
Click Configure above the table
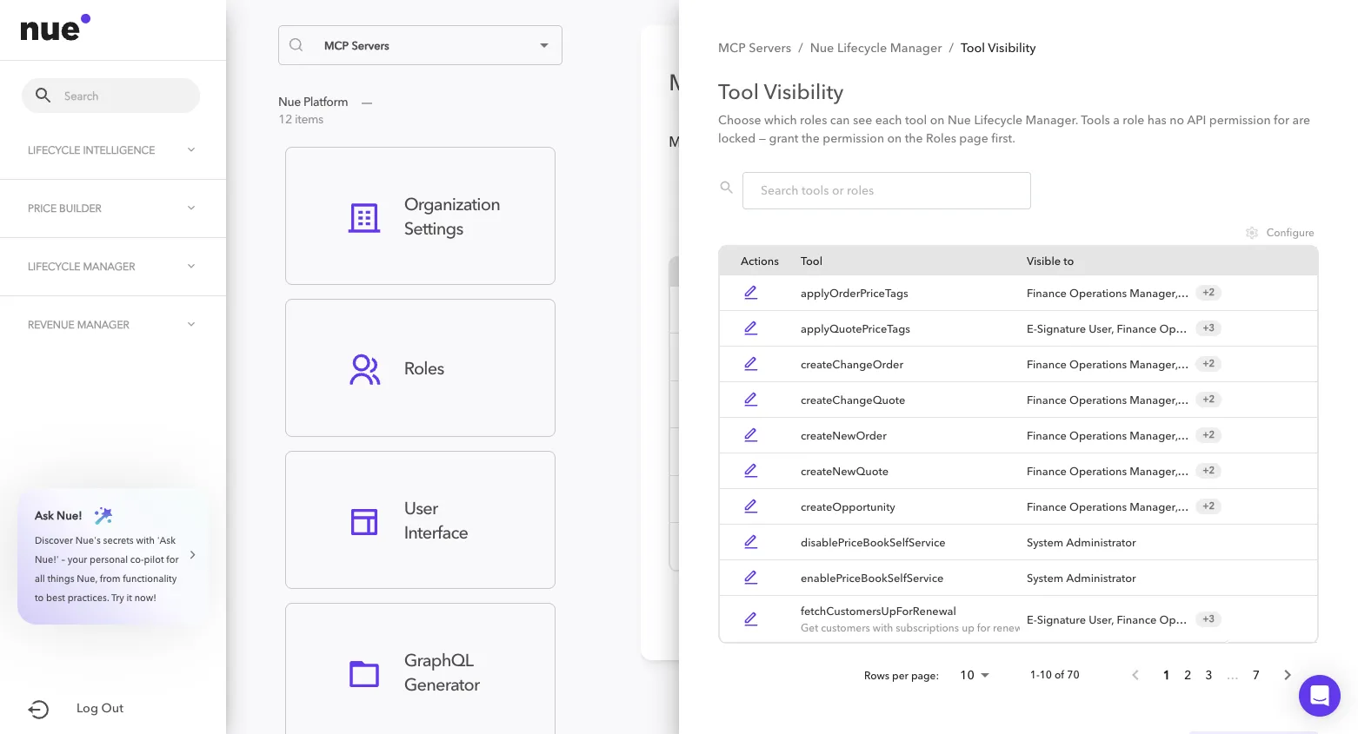point(1280,233)
